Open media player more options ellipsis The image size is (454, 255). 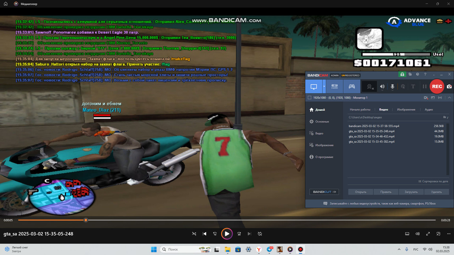coord(449,234)
